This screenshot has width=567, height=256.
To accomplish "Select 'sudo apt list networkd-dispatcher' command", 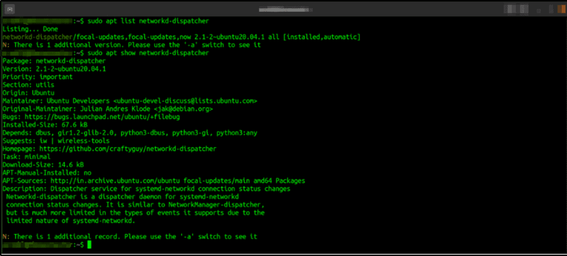I will click(x=148, y=21).
